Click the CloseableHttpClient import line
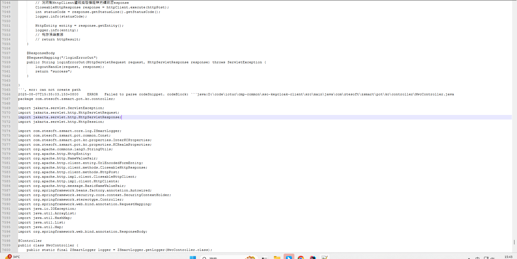This screenshot has height=259, width=517. 77,177
